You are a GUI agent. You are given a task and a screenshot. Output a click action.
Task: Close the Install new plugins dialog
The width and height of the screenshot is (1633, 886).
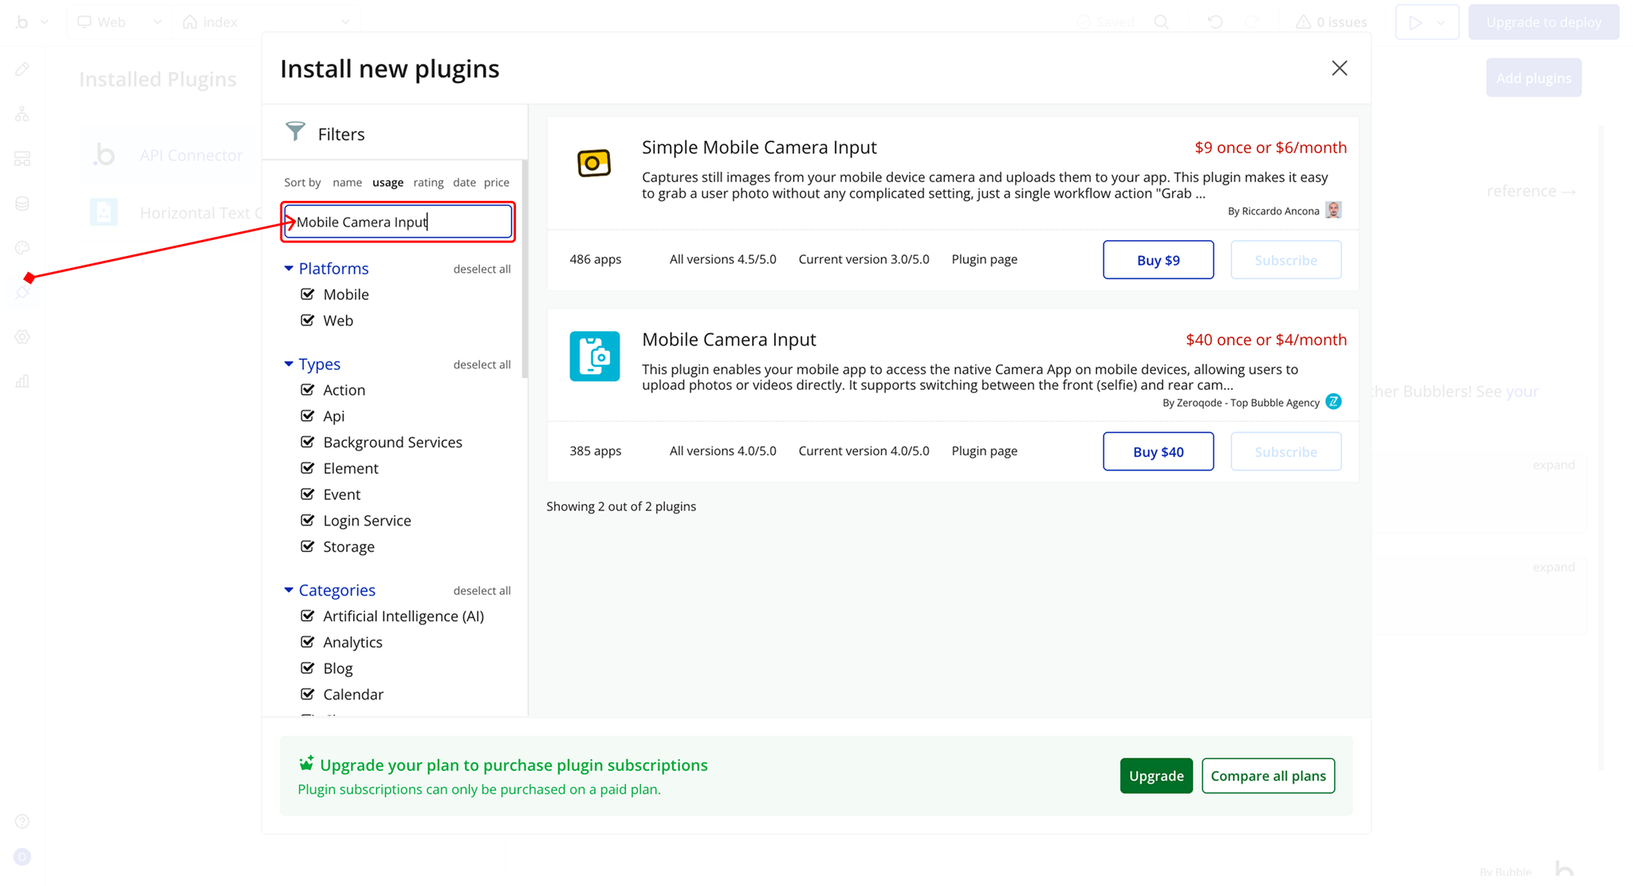click(1339, 69)
